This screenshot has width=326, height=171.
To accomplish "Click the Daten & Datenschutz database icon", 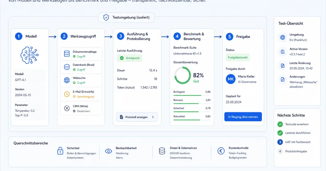I will [x=162, y=151].
